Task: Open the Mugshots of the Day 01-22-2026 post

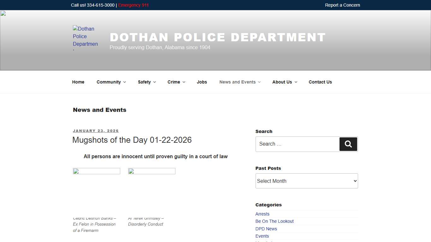Action: click(x=132, y=140)
